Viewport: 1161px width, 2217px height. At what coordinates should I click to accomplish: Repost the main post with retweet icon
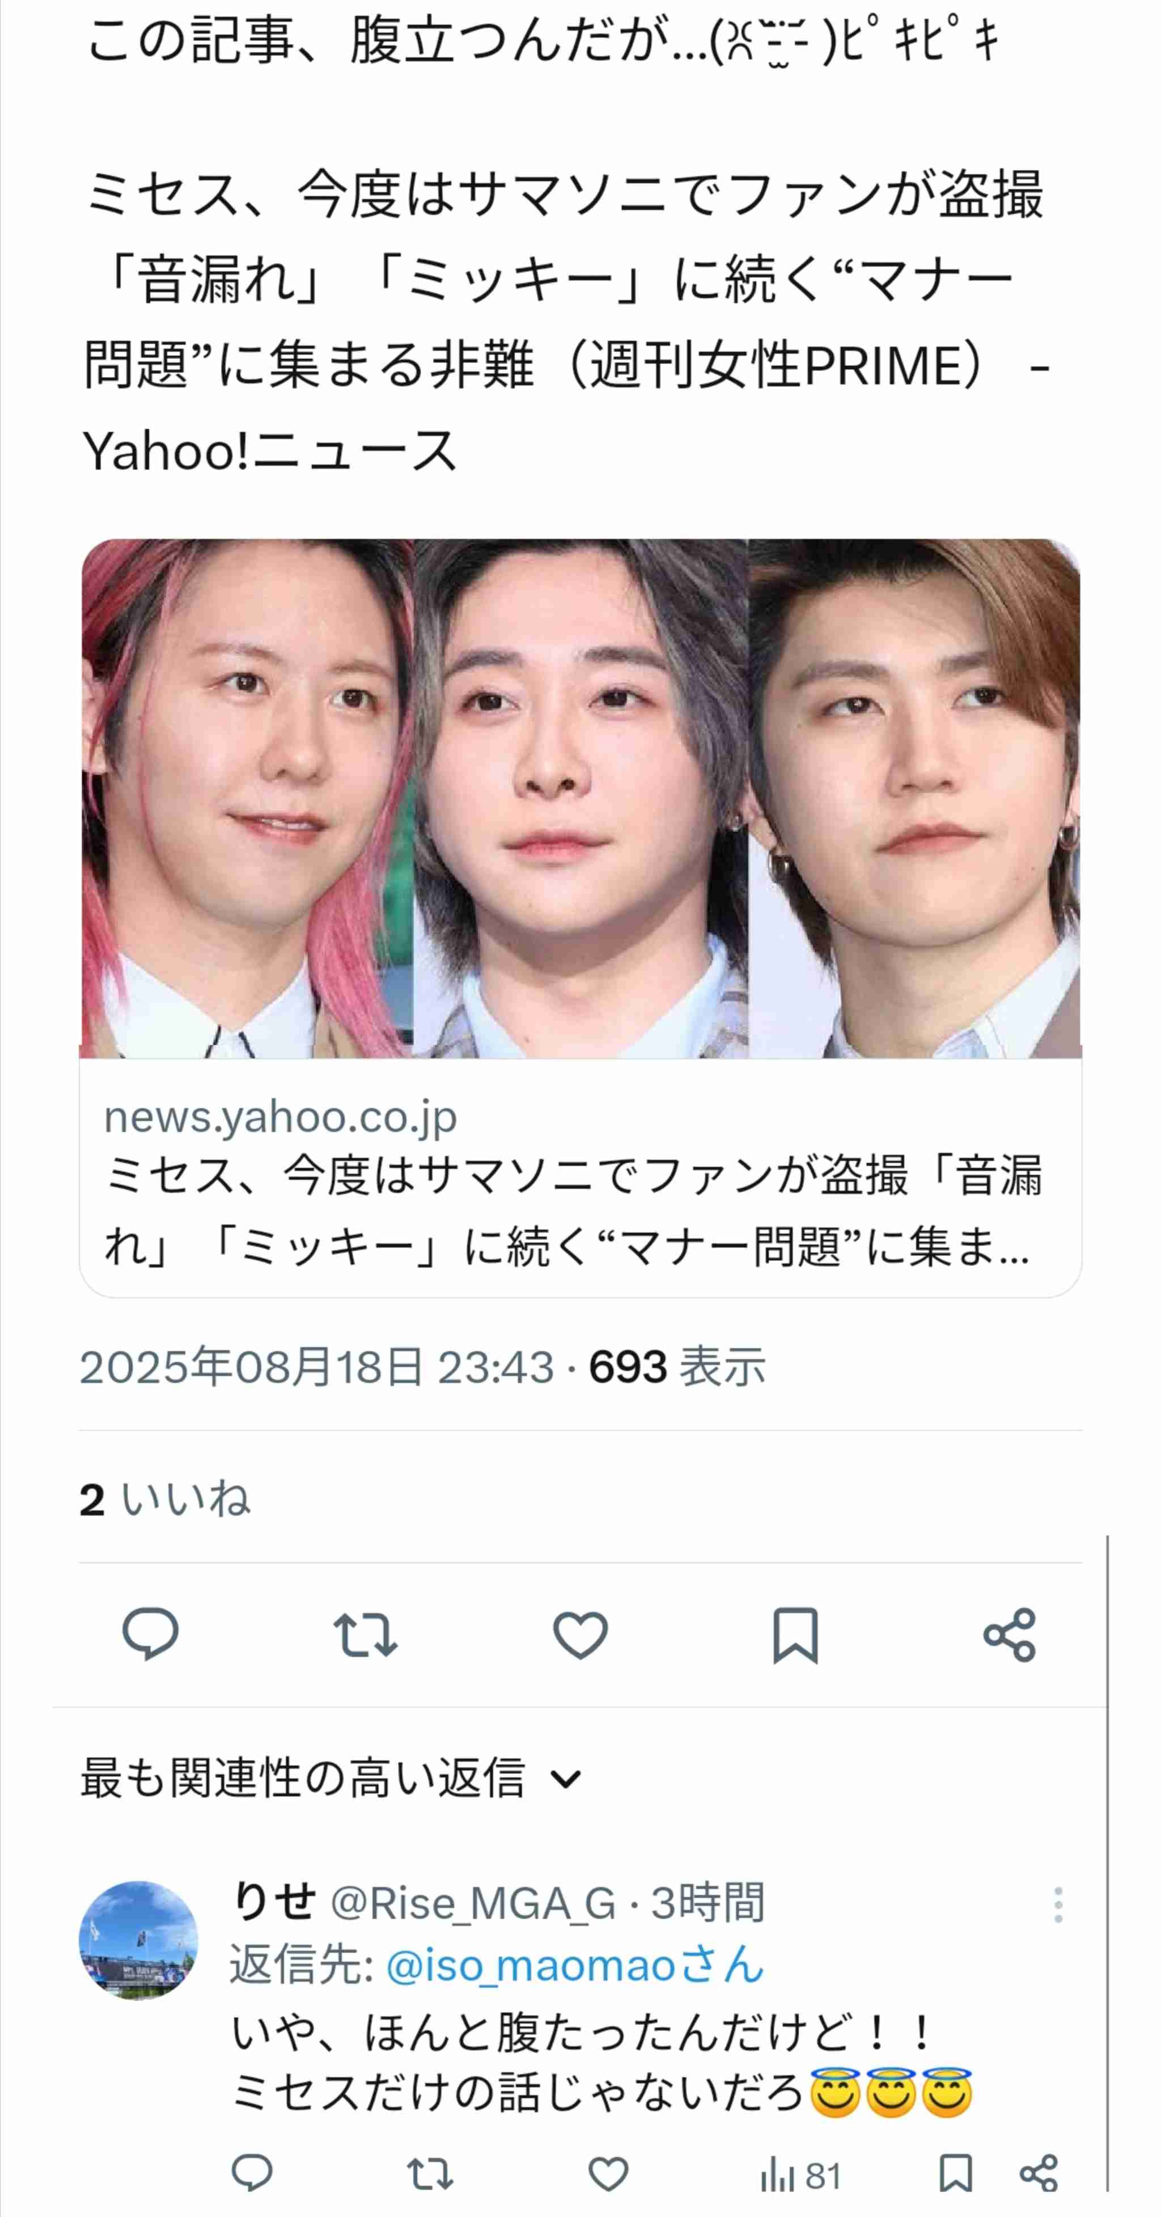click(366, 1635)
